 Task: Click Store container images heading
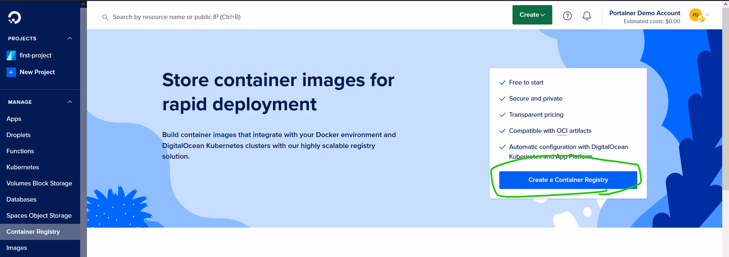click(278, 92)
